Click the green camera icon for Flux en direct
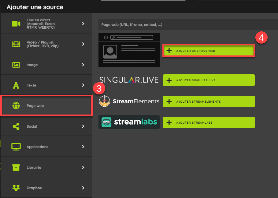 tap(16, 24)
